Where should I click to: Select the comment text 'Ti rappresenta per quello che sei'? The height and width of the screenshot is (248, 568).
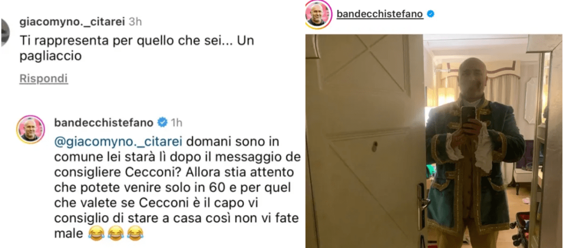(111, 41)
